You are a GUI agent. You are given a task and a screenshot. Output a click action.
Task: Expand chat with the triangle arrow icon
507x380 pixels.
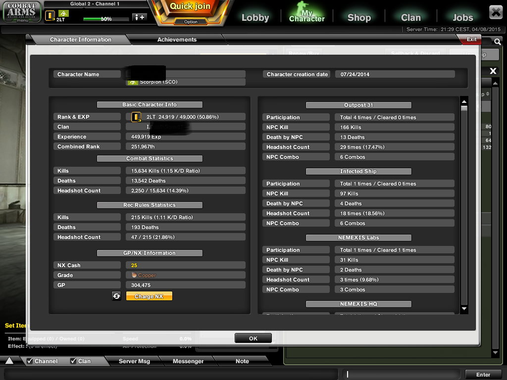[9, 361]
